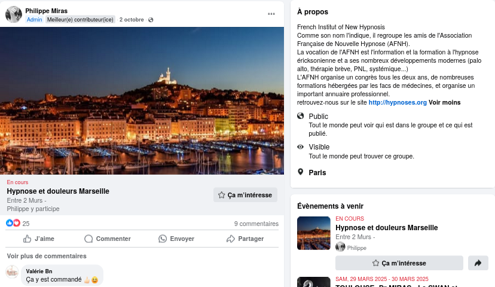
Task: Open the http://hypnoses.org link
Action: 398,102
